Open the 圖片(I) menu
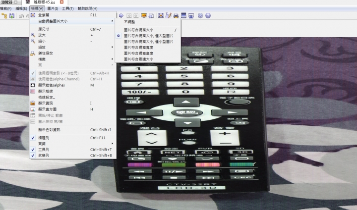Screen dimensions: 357x210 (x=53, y=8)
